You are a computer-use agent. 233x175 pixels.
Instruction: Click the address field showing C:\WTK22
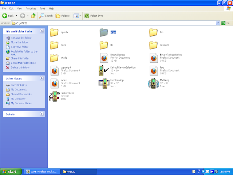[x=114, y=23]
